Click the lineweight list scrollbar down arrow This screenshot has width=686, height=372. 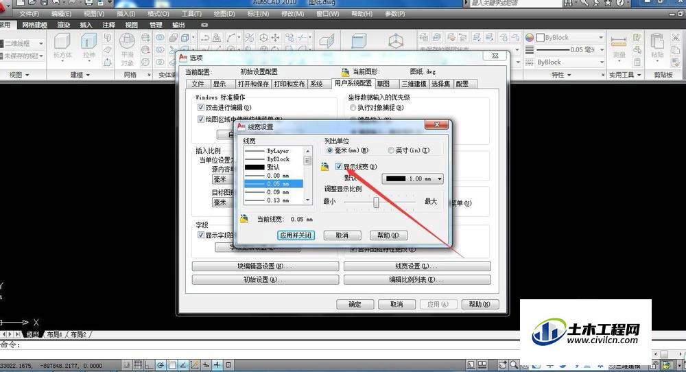pos(308,200)
